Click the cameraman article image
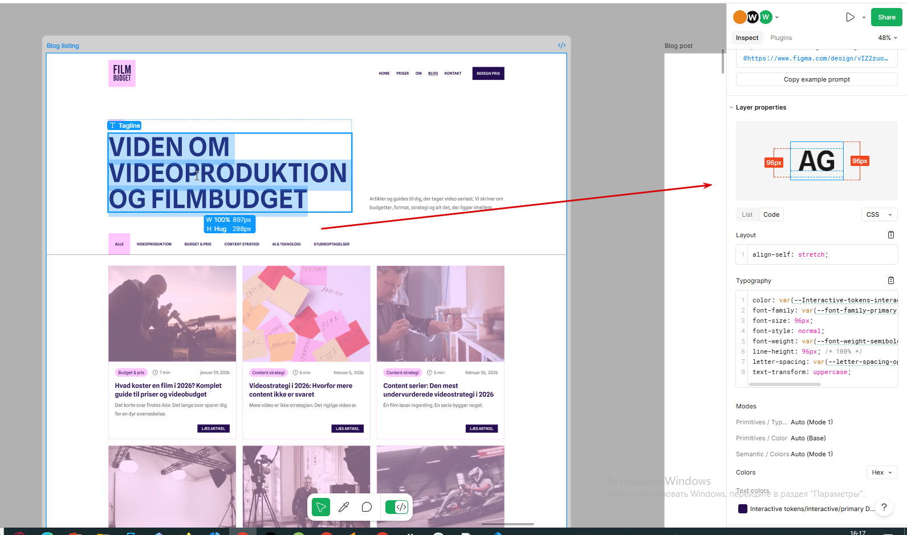The width and height of the screenshot is (907, 535). coord(172,314)
